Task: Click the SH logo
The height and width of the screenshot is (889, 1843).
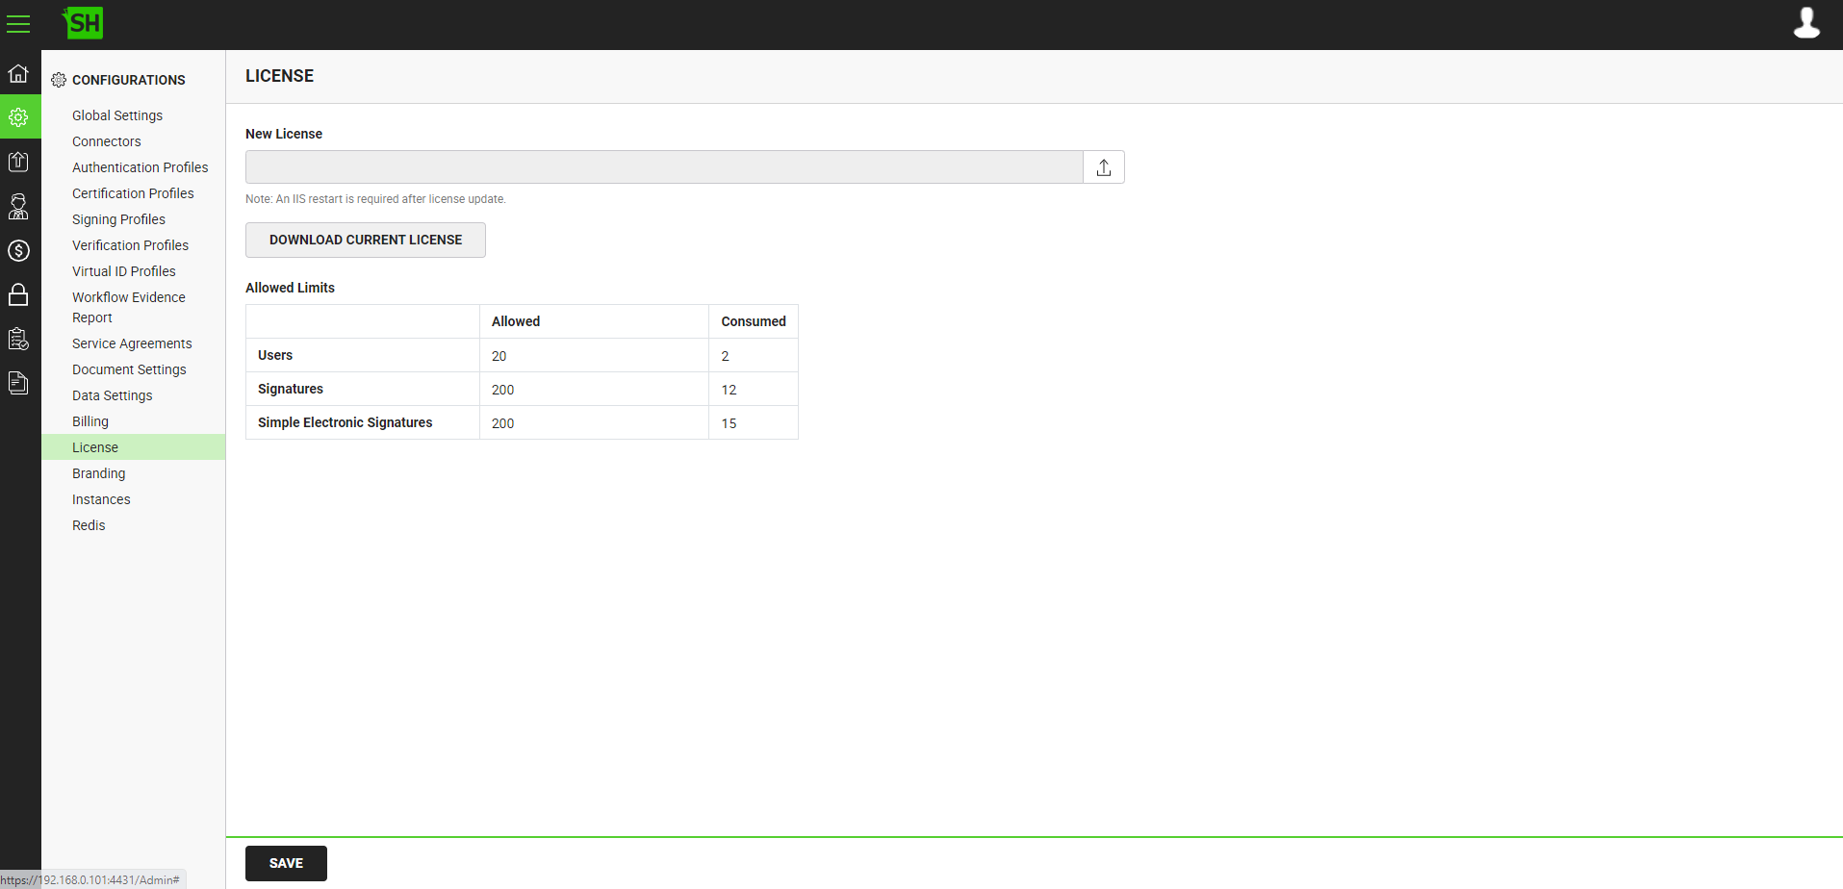Action: point(83,23)
